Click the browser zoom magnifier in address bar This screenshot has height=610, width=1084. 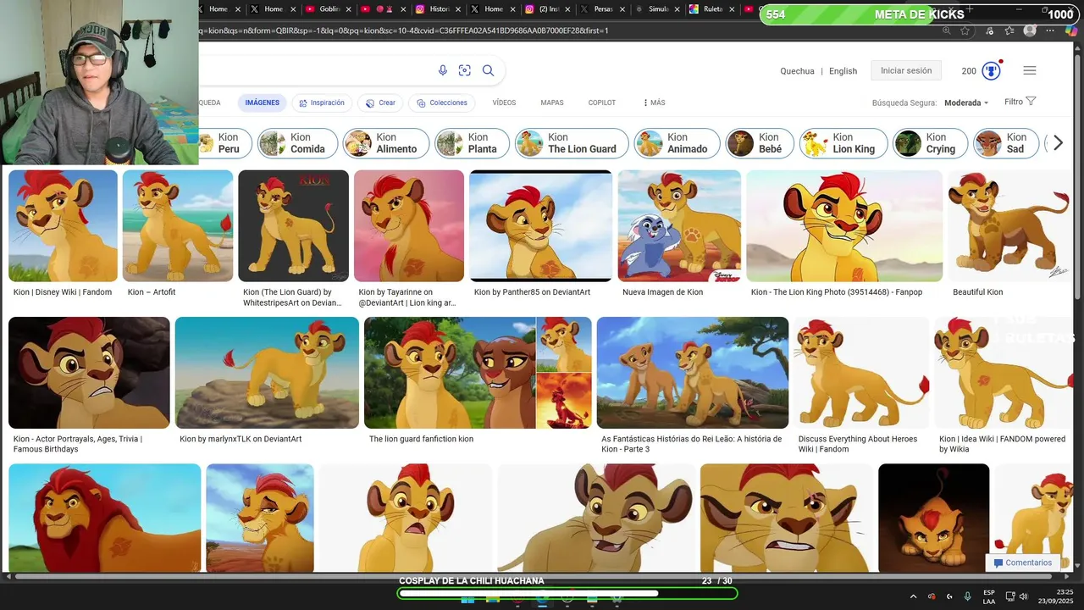(x=946, y=30)
